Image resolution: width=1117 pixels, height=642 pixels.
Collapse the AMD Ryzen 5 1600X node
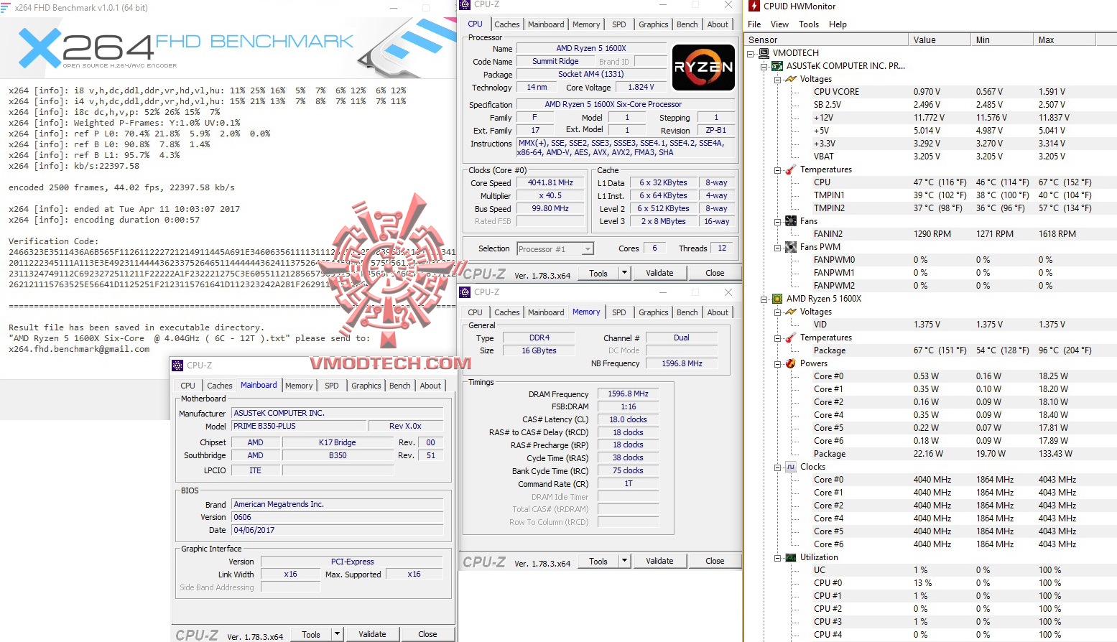click(763, 299)
